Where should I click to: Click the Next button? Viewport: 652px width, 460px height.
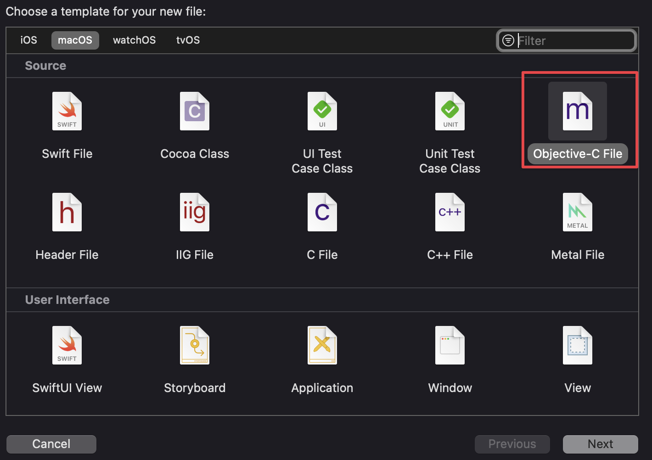[x=601, y=444]
